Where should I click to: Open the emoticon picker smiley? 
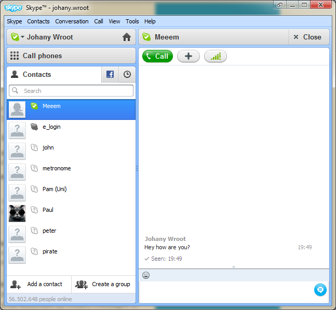point(146,275)
